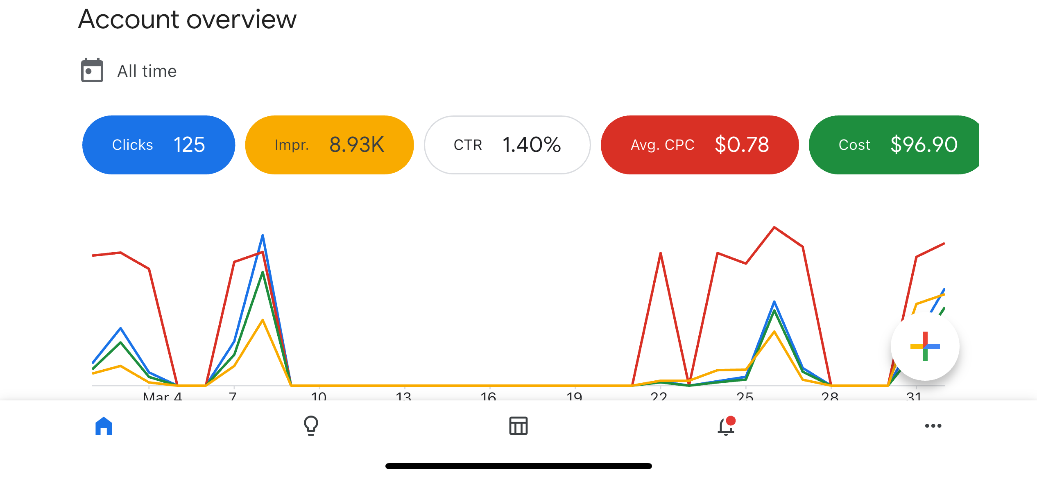Open the Recommendations lightbulb icon
1037x479 pixels.
coord(311,426)
